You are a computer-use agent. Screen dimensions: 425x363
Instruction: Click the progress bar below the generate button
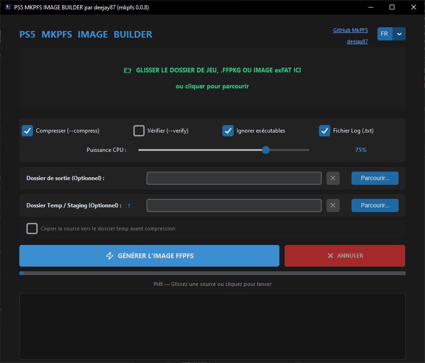212,273
